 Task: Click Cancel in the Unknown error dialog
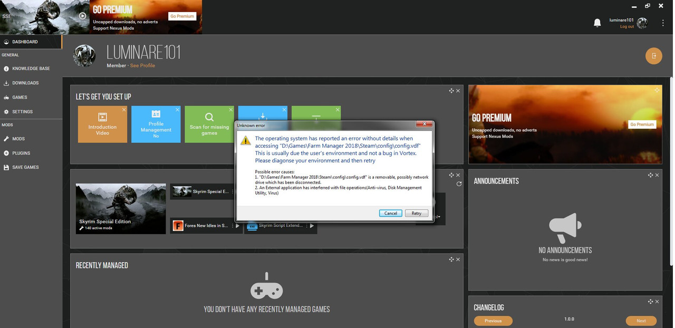391,213
